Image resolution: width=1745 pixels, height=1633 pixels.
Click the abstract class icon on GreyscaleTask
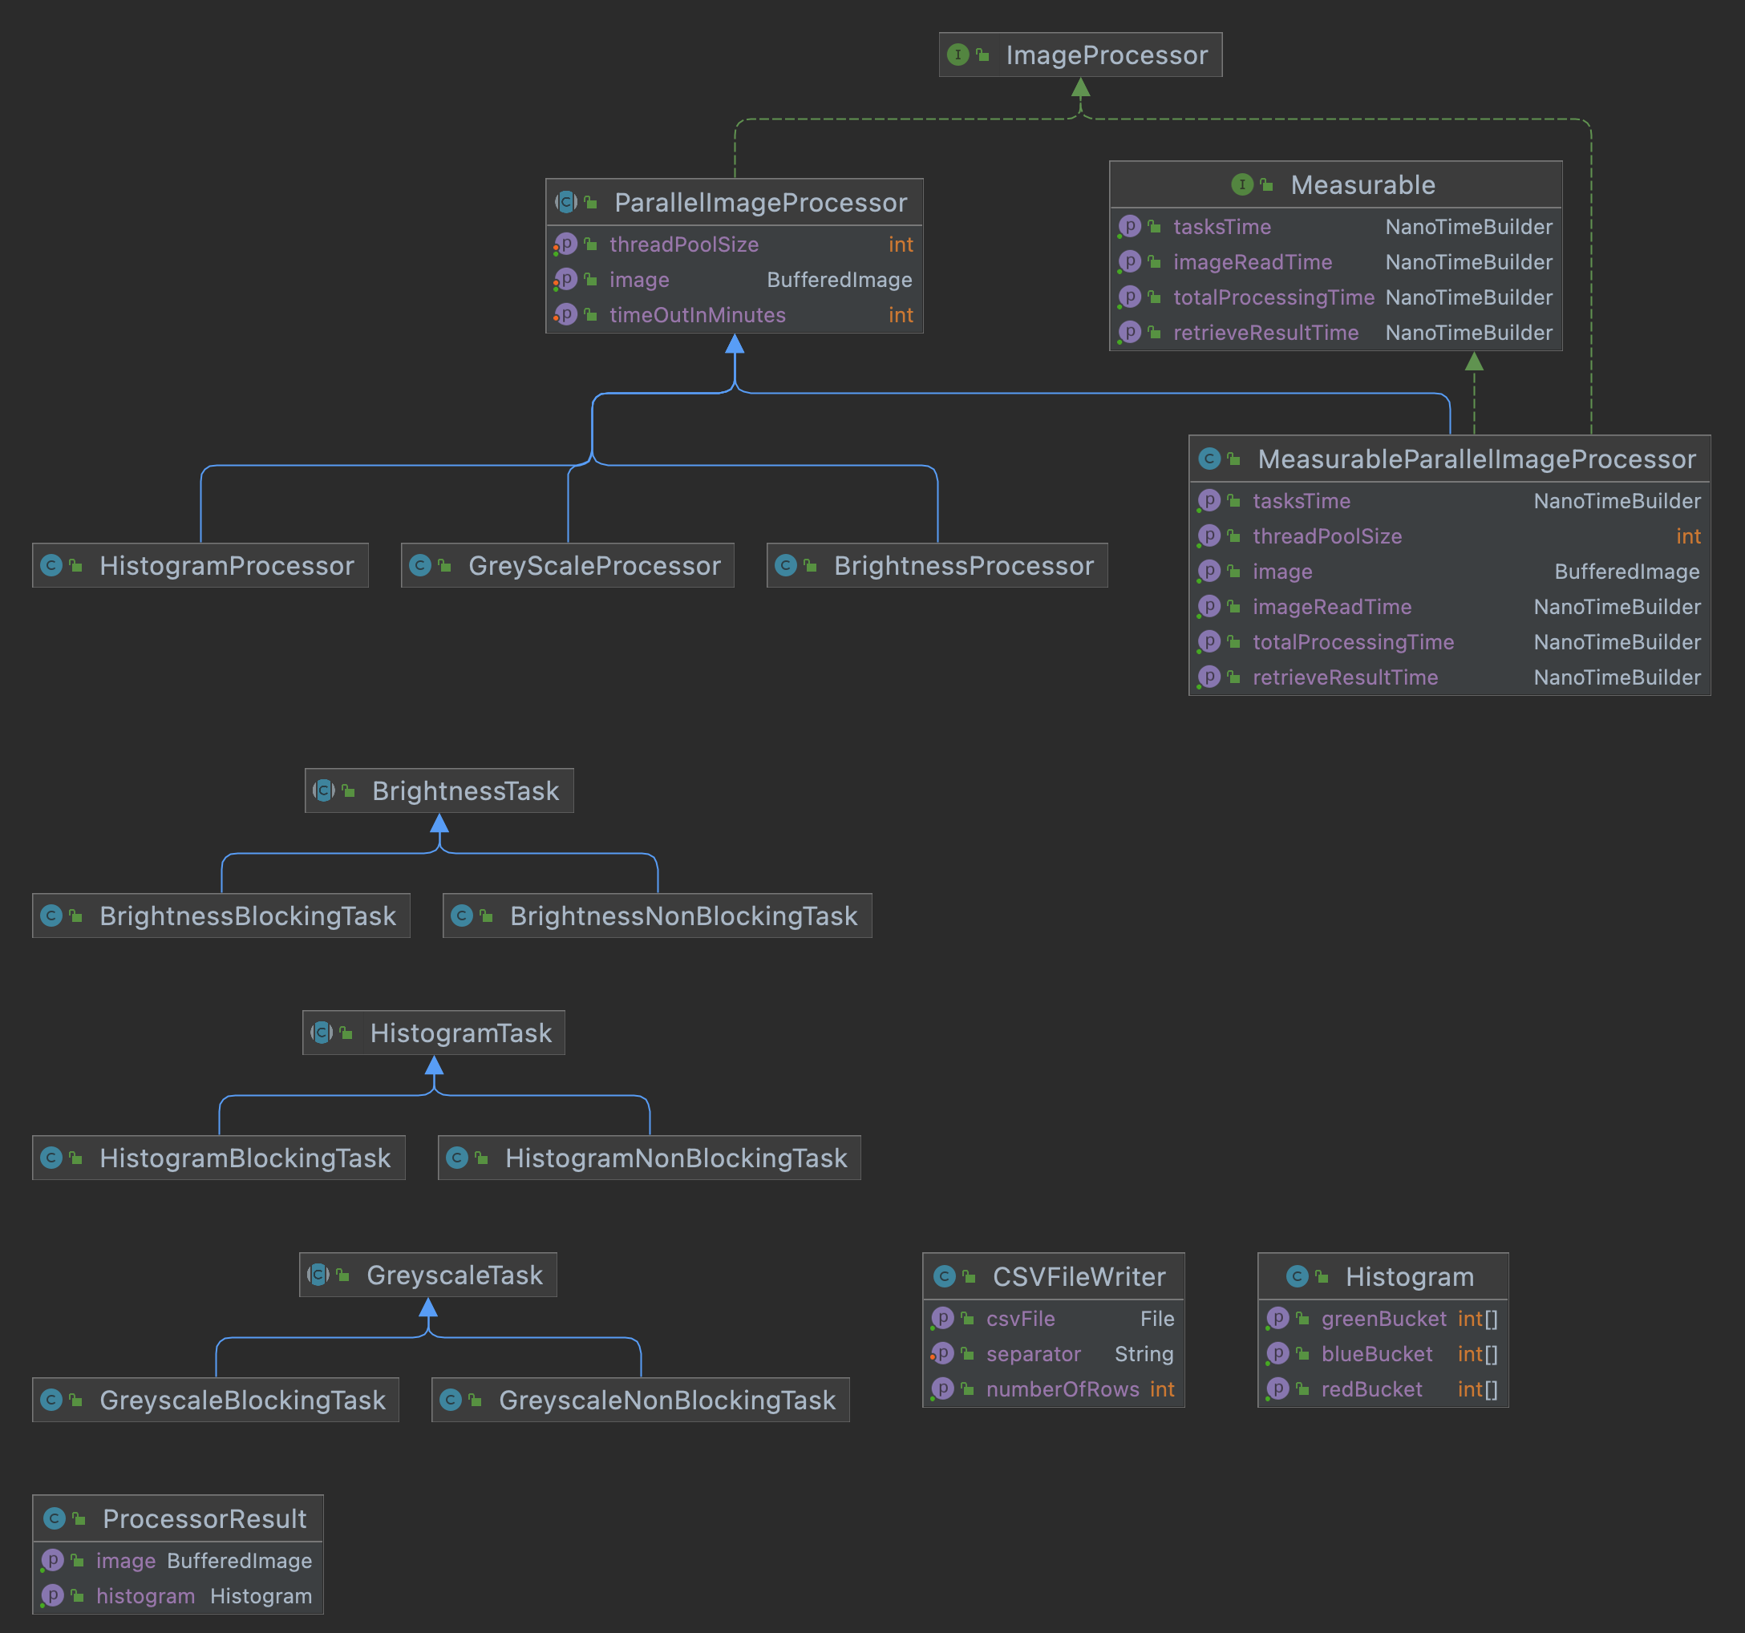[x=318, y=1275]
